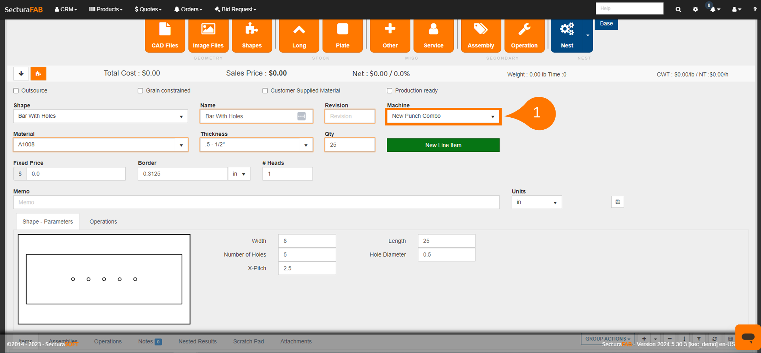The width and height of the screenshot is (761, 353).
Task: Click the Hole Diameter input field
Action: click(446, 254)
